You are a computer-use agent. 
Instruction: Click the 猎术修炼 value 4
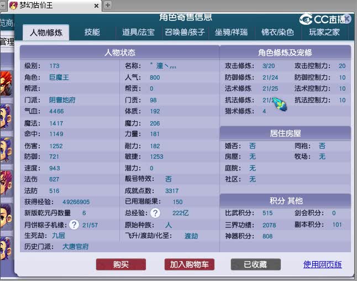coord(264,111)
